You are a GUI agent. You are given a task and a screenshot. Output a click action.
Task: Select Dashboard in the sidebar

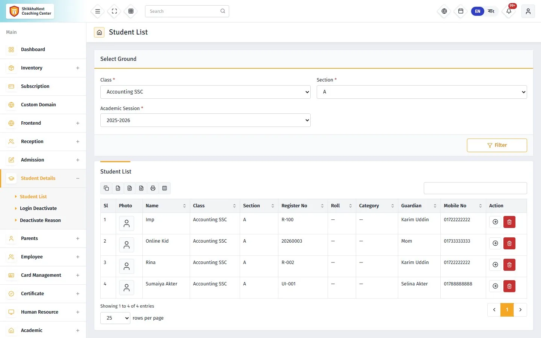(43, 50)
